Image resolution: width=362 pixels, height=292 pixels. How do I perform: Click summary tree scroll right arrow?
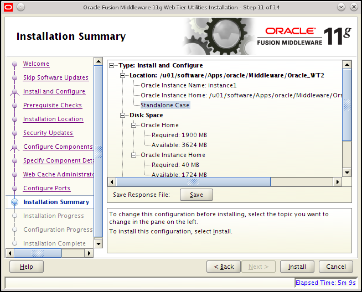point(338,182)
